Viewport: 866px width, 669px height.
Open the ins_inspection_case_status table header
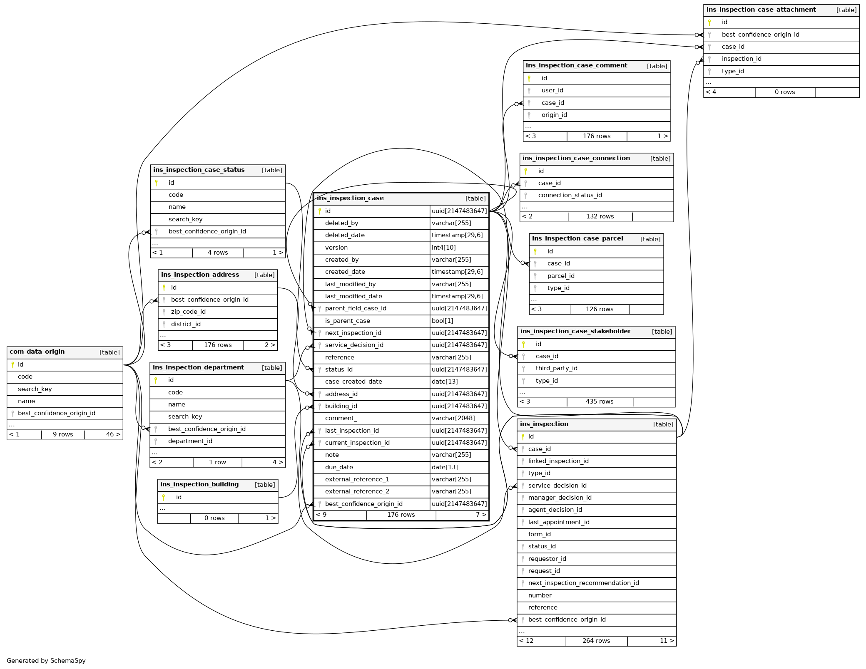click(199, 170)
